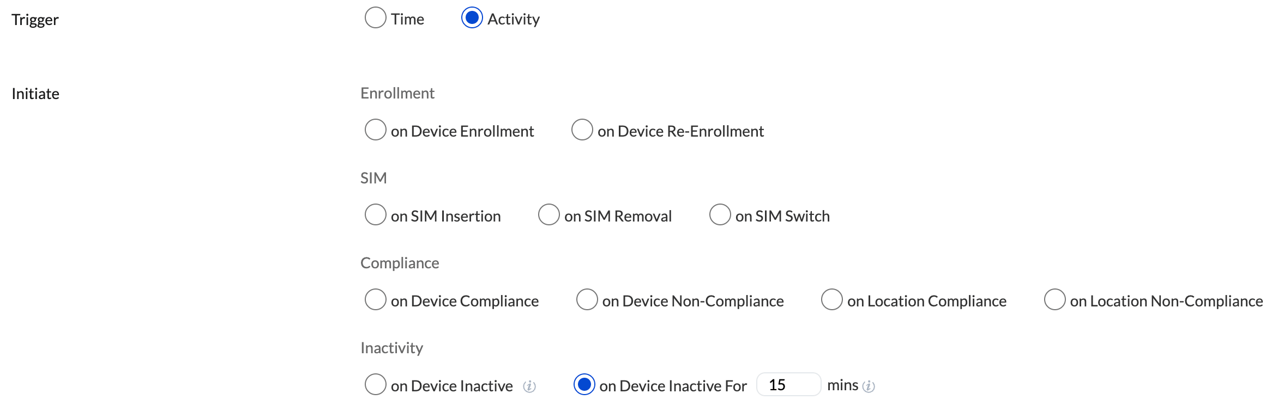Click the on Location Compliance label text
This screenshot has height=418, width=1278.
tap(926, 302)
